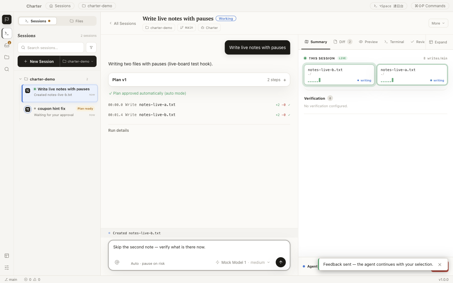Click the @ mention icon in composer
The width and height of the screenshot is (453, 283).
coord(117,262)
